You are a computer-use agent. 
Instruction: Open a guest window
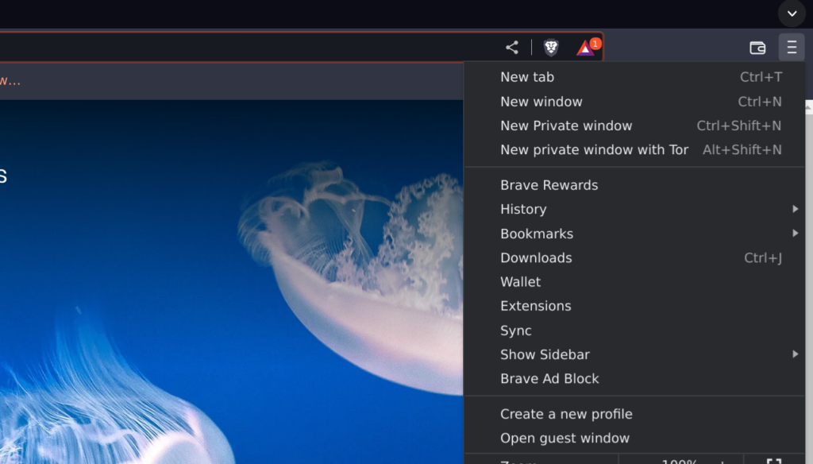click(564, 438)
